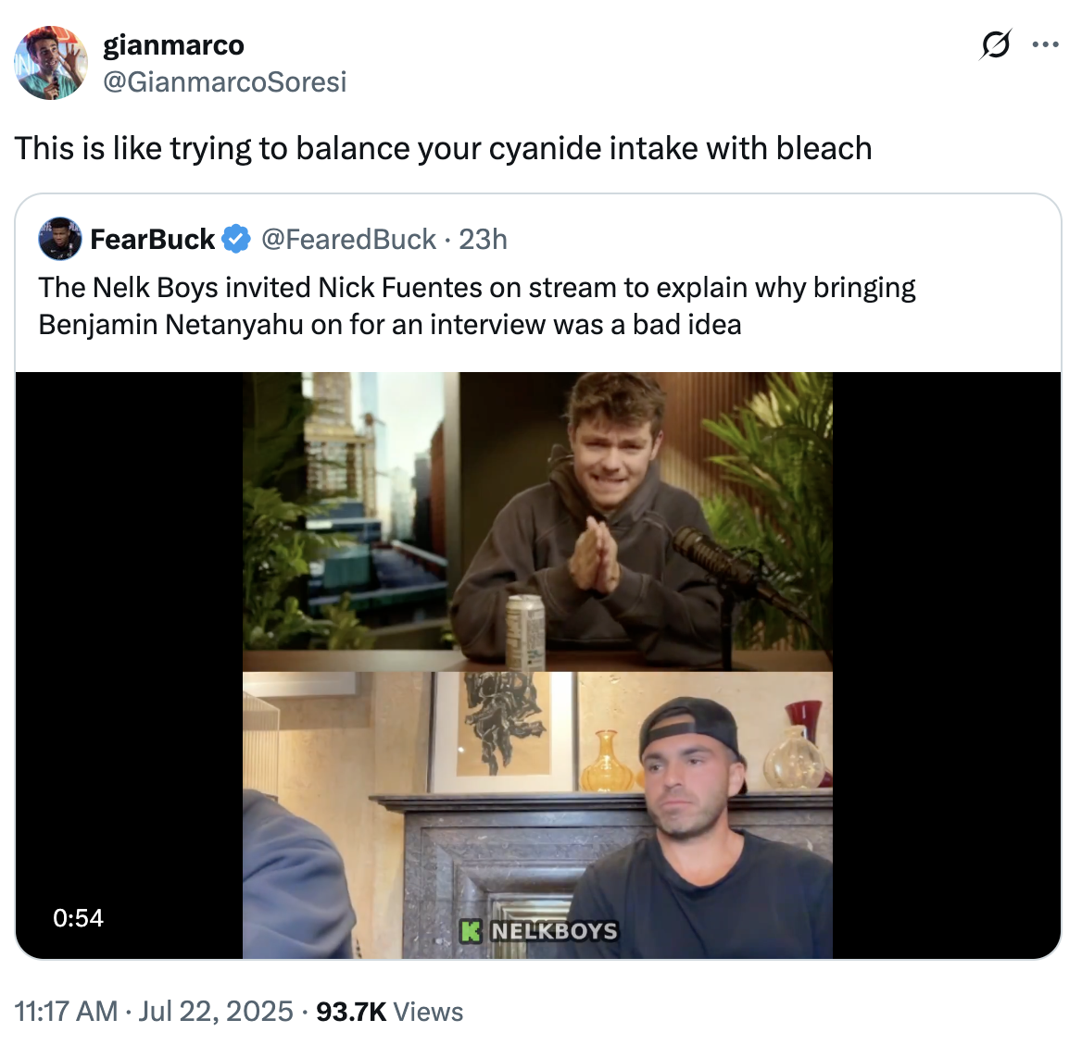
Task: Click gianmarco's profile avatar
Action: (x=51, y=63)
